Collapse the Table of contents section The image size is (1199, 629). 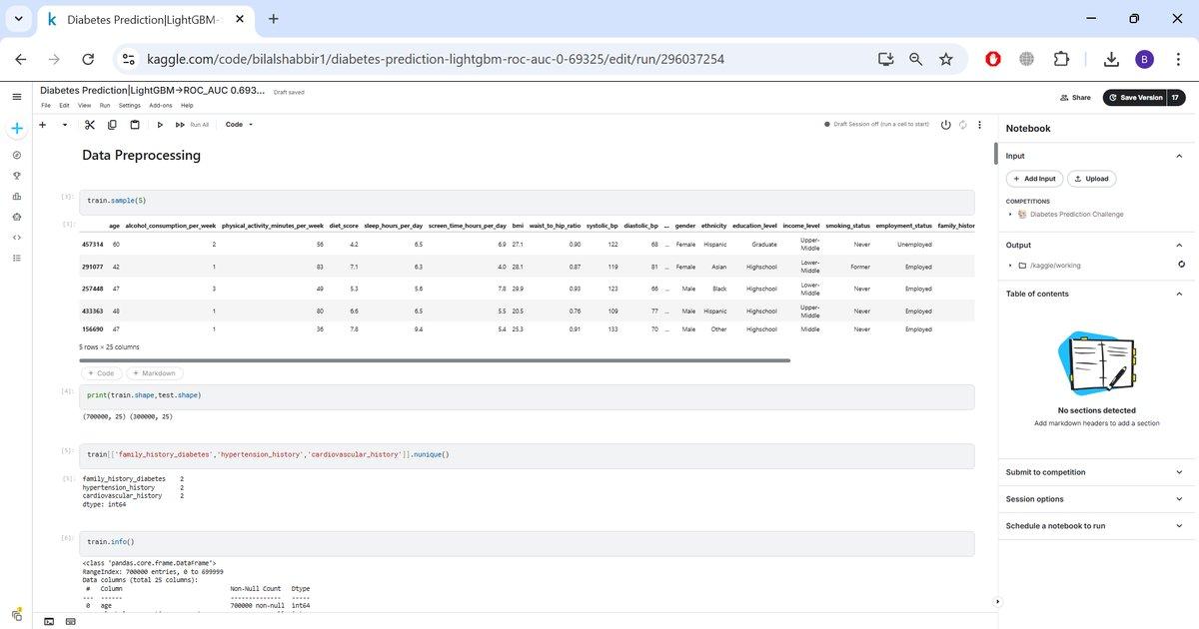pos(1179,294)
